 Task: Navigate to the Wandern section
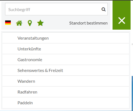(x=66, y=81)
